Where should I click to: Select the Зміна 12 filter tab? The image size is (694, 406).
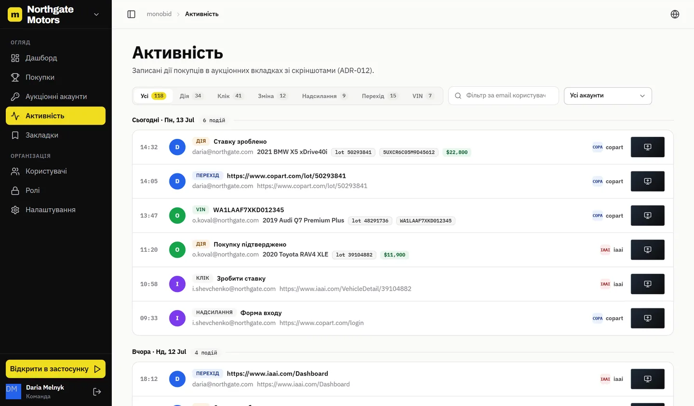(x=272, y=96)
